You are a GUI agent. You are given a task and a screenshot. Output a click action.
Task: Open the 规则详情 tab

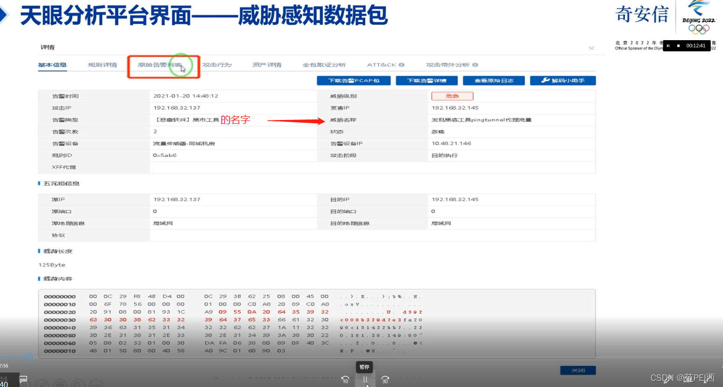coord(102,65)
